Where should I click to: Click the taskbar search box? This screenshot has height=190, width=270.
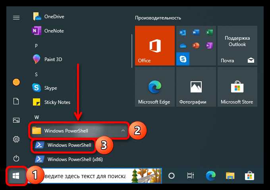coord(94,176)
